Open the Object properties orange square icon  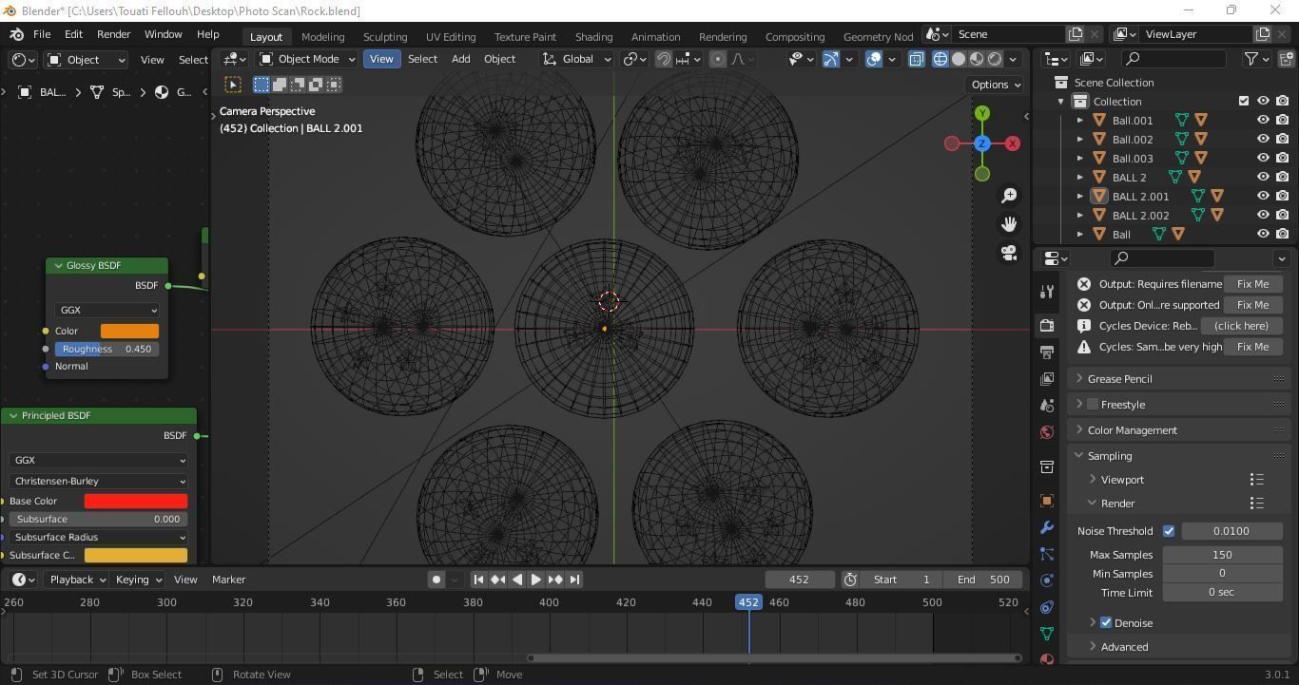[1047, 501]
